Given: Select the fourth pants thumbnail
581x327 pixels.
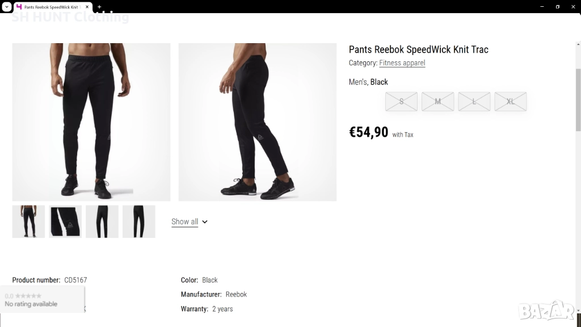Looking at the screenshot, I should click(139, 221).
